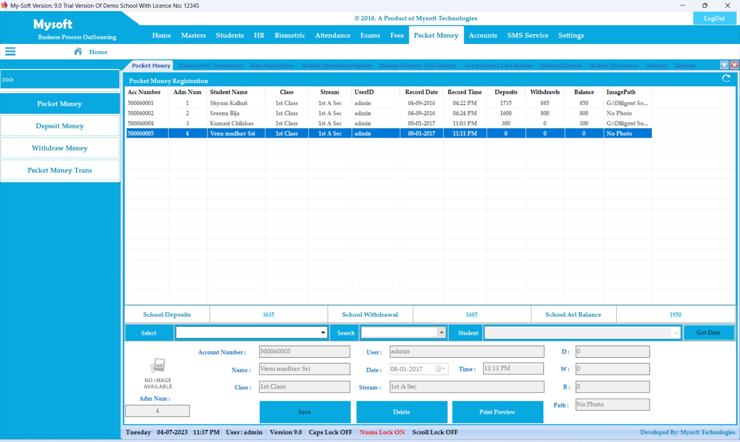Open Deposit Money from sidebar
The image size is (740, 442).
60,126
